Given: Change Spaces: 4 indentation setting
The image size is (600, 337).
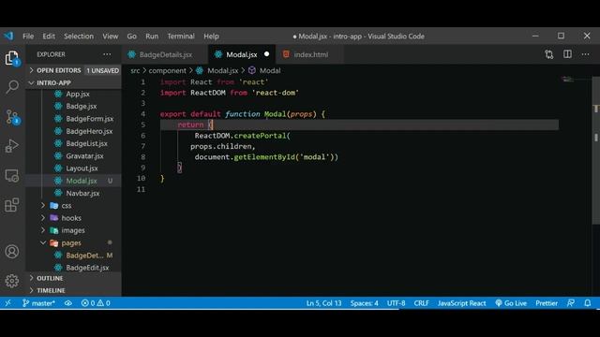Looking at the screenshot, I should (365, 303).
